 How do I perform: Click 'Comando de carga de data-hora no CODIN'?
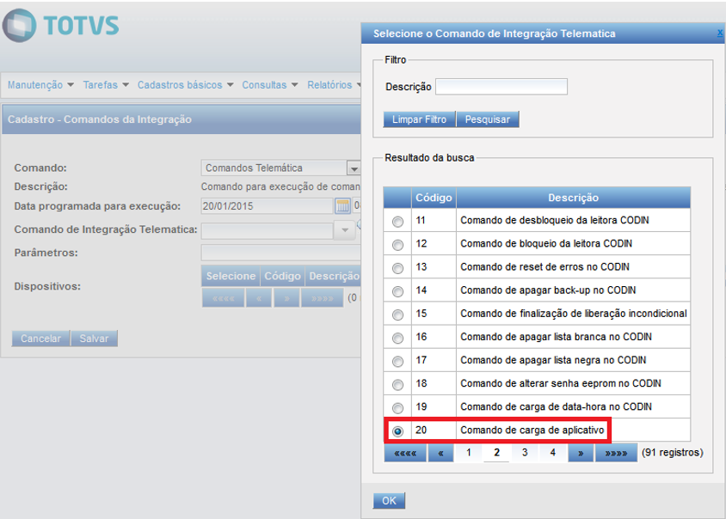556,406
